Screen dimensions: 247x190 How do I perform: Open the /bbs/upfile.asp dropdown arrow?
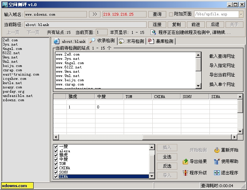241,15
